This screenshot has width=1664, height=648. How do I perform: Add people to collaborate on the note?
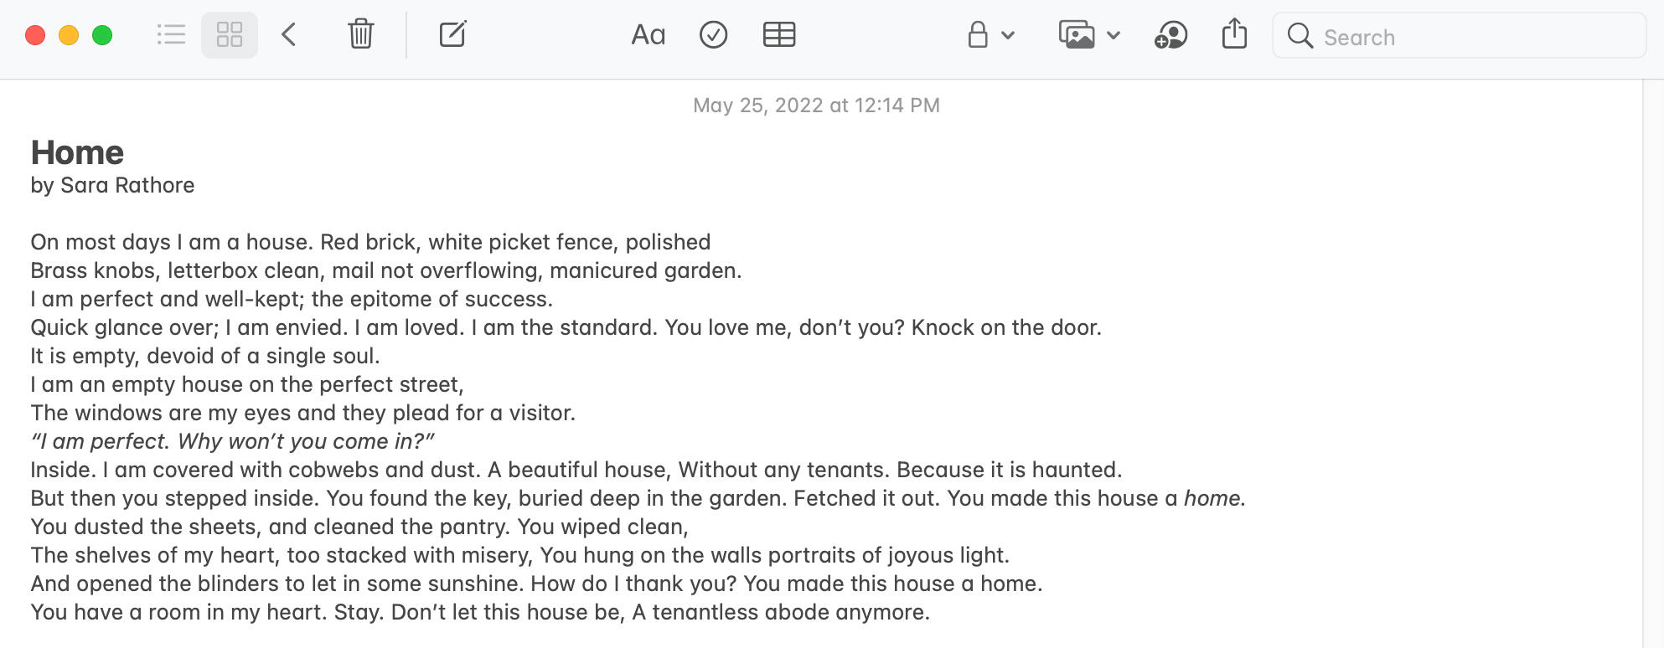coord(1170,35)
